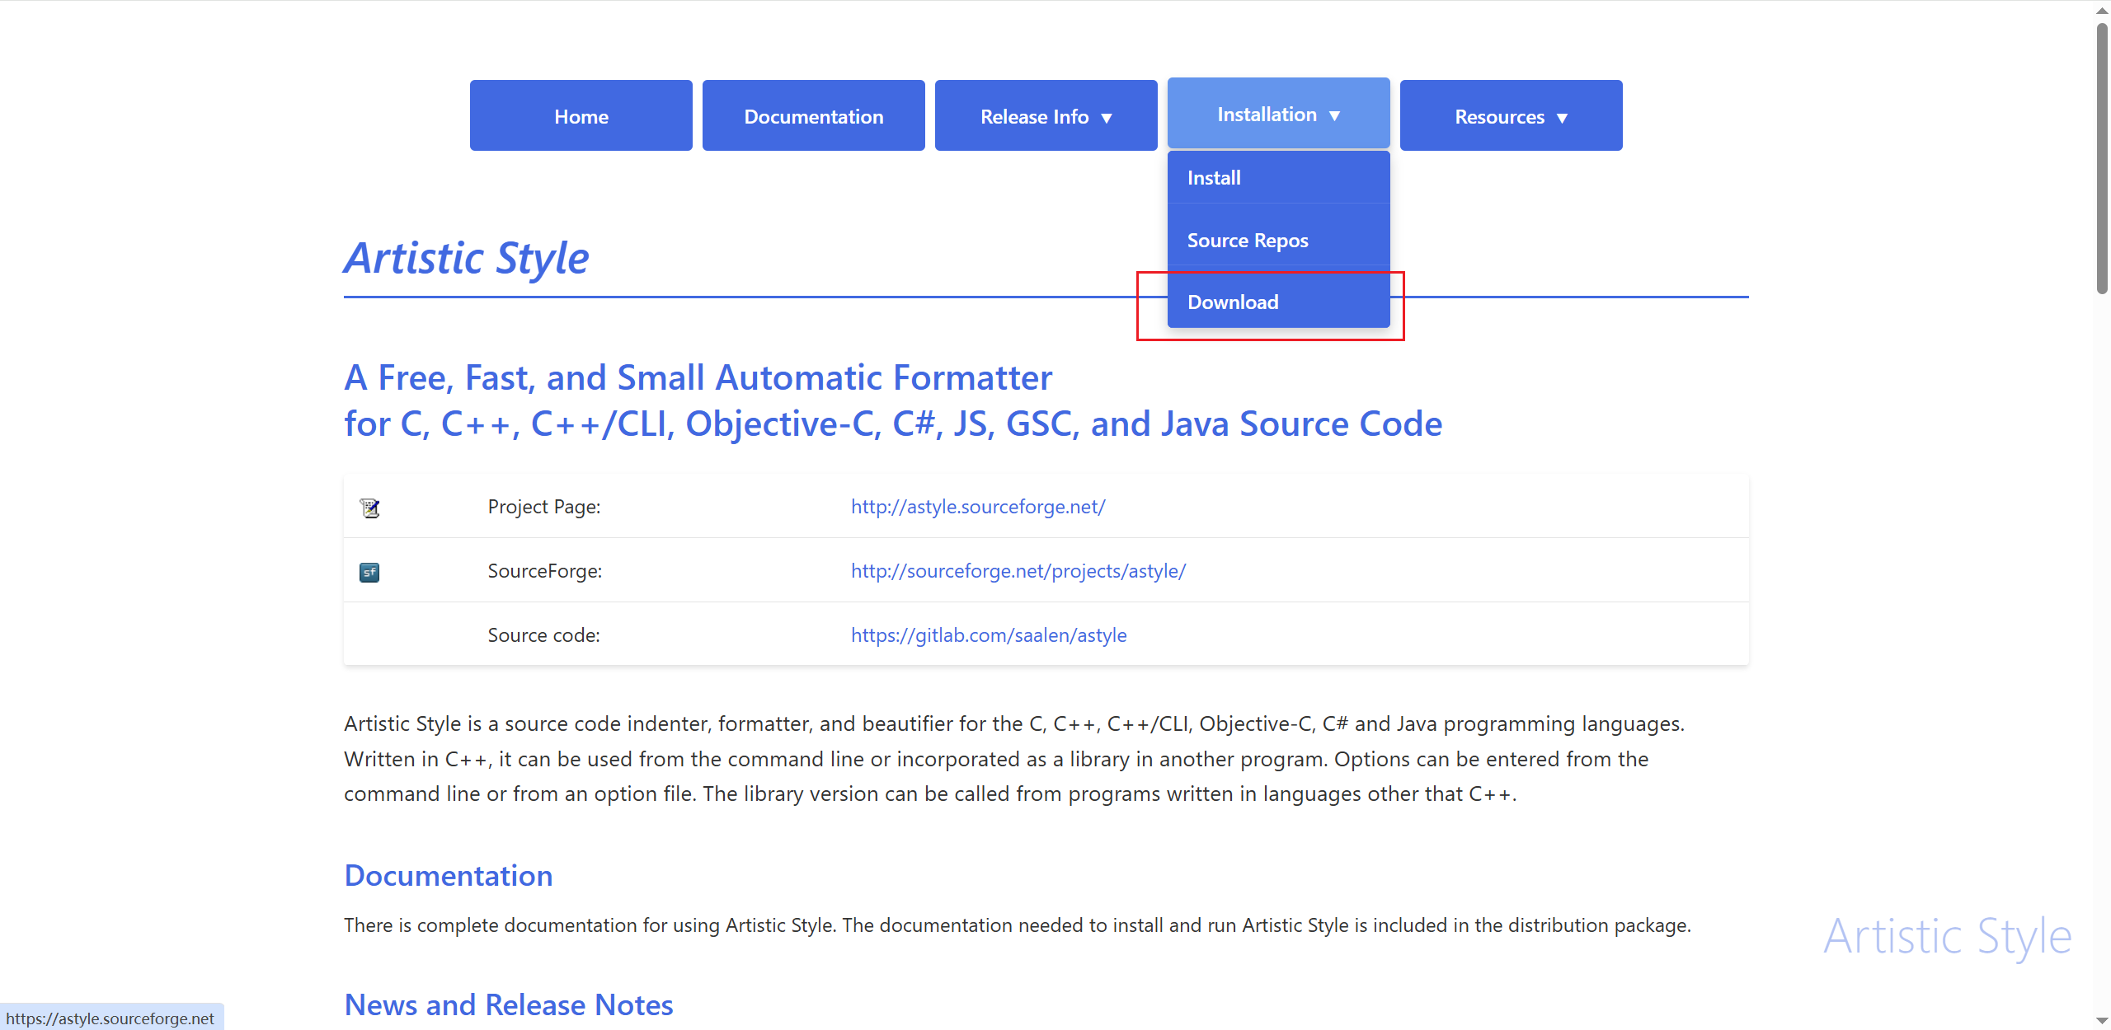Click the page's vertical scrollbar thumb
This screenshot has width=2111, height=1030.
click(2102, 158)
